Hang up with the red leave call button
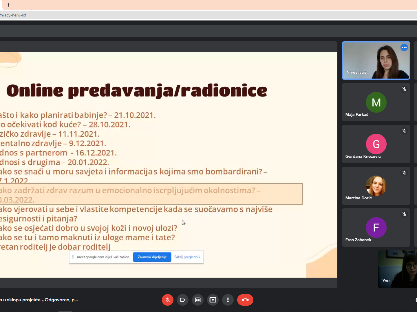 (x=245, y=300)
